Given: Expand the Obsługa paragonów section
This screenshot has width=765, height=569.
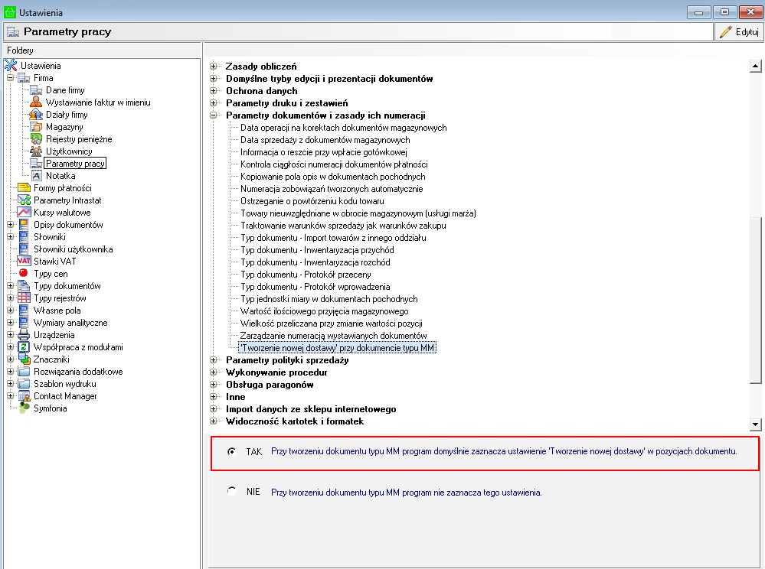Looking at the screenshot, I should point(214,385).
